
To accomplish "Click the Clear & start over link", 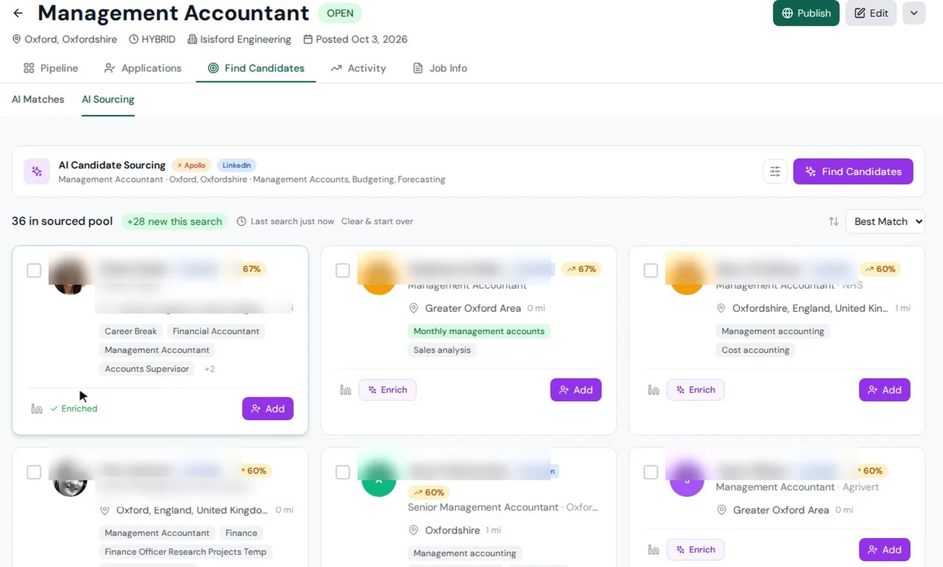I will 377,222.
